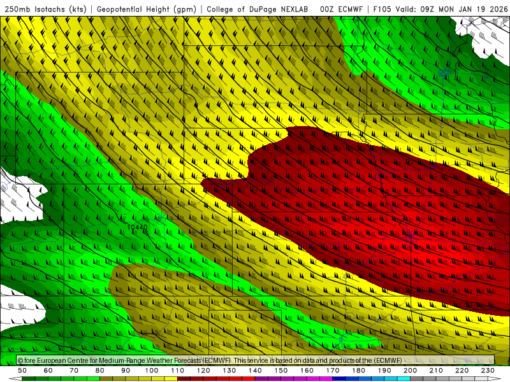Click the bright red swatch below the 140 label
This screenshot has height=382, width=510.
249,379
